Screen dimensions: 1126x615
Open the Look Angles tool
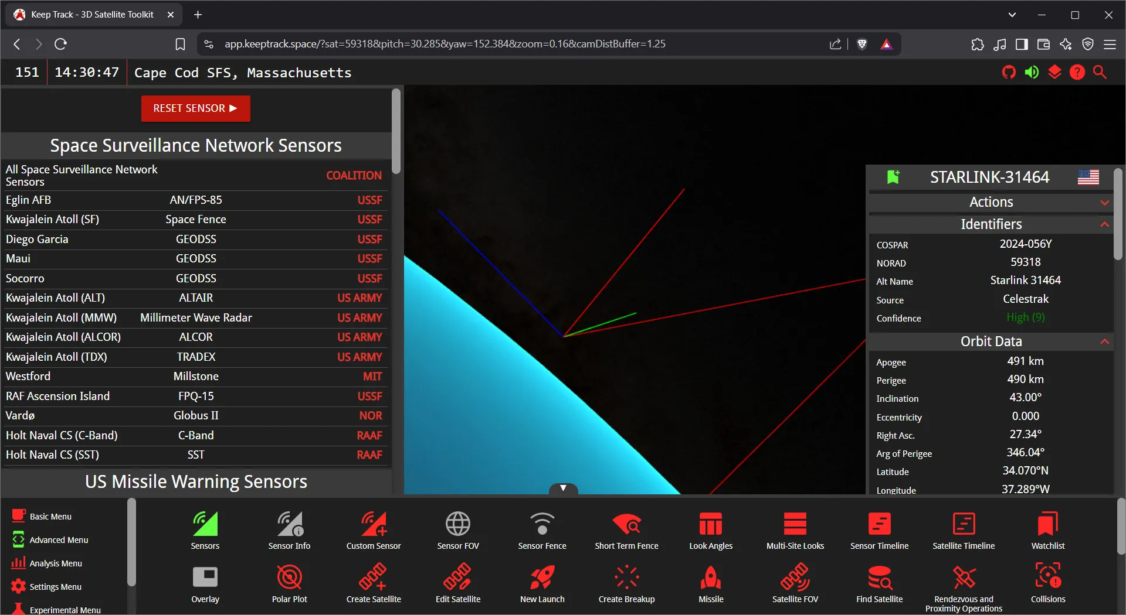point(710,530)
